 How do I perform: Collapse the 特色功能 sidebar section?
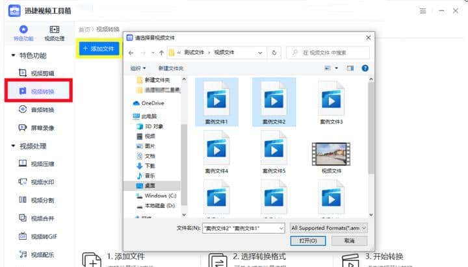[13, 55]
